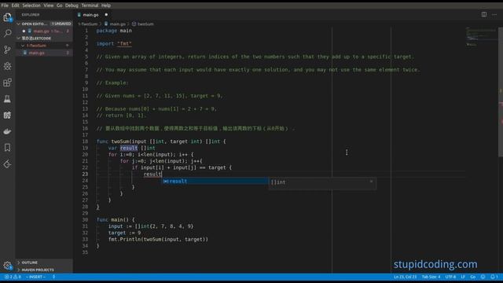Open the Docker whale view

tap(7, 131)
